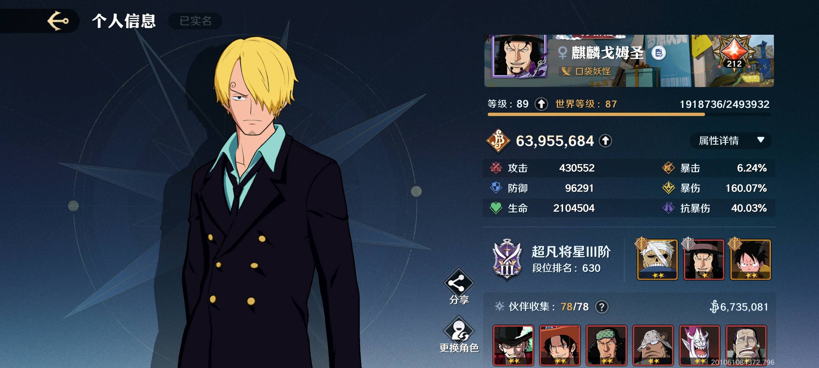The height and width of the screenshot is (368, 819).
Task: Expand the 属性详情 dropdown
Action: pos(730,140)
